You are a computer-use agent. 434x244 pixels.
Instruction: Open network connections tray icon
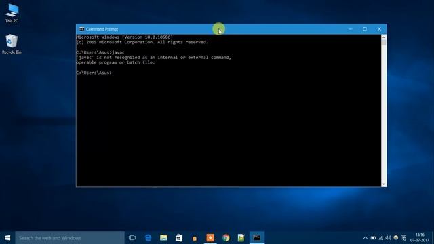pyautogui.click(x=381, y=238)
